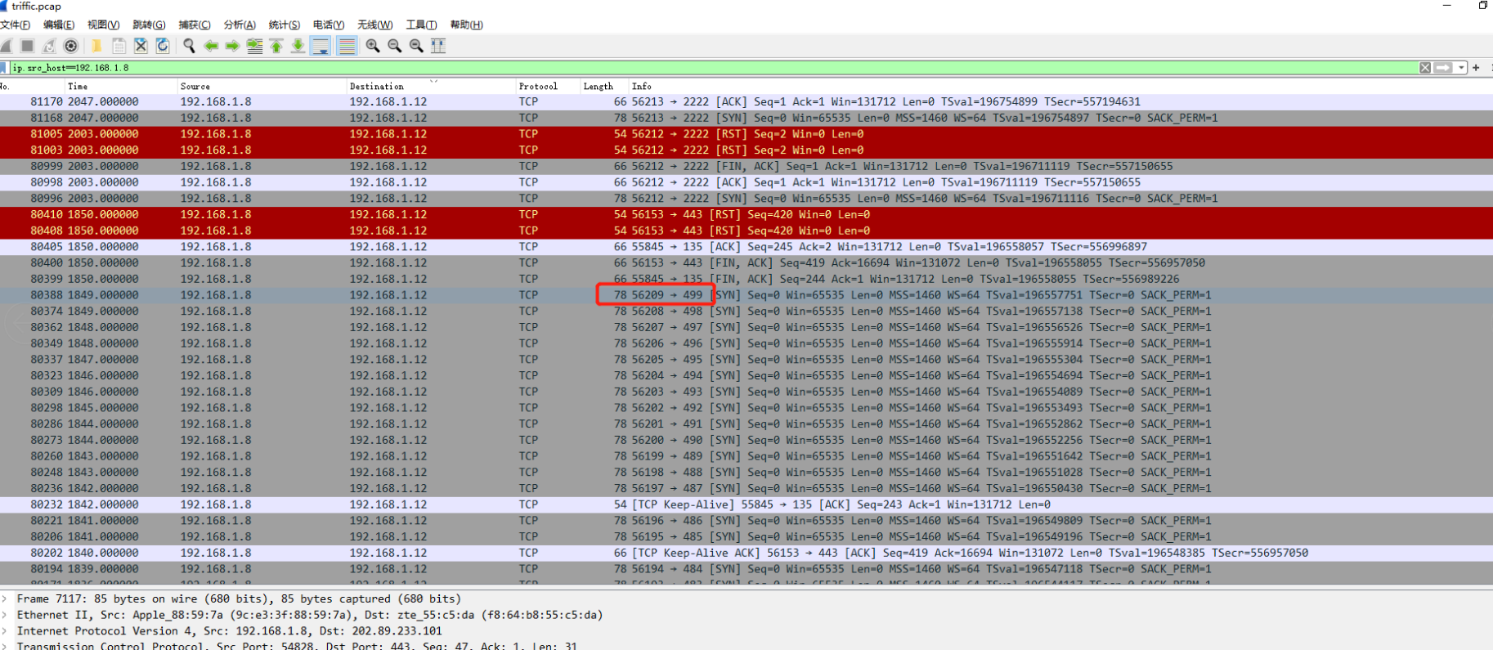The height and width of the screenshot is (650, 1493).
Task: Open the 无线(W) menu
Action: (x=374, y=25)
